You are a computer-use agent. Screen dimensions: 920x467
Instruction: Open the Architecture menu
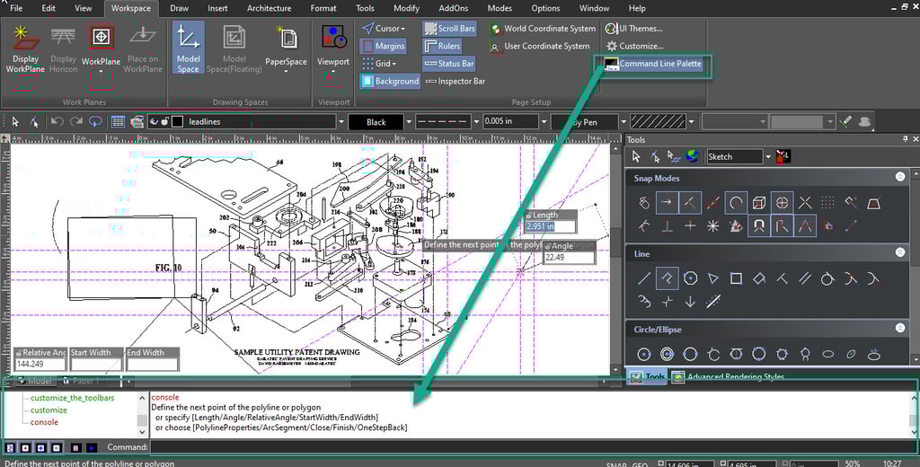269,8
